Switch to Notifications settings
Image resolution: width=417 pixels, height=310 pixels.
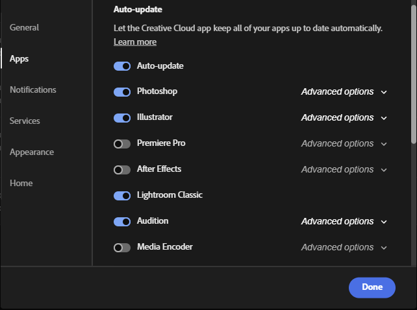pyautogui.click(x=33, y=90)
